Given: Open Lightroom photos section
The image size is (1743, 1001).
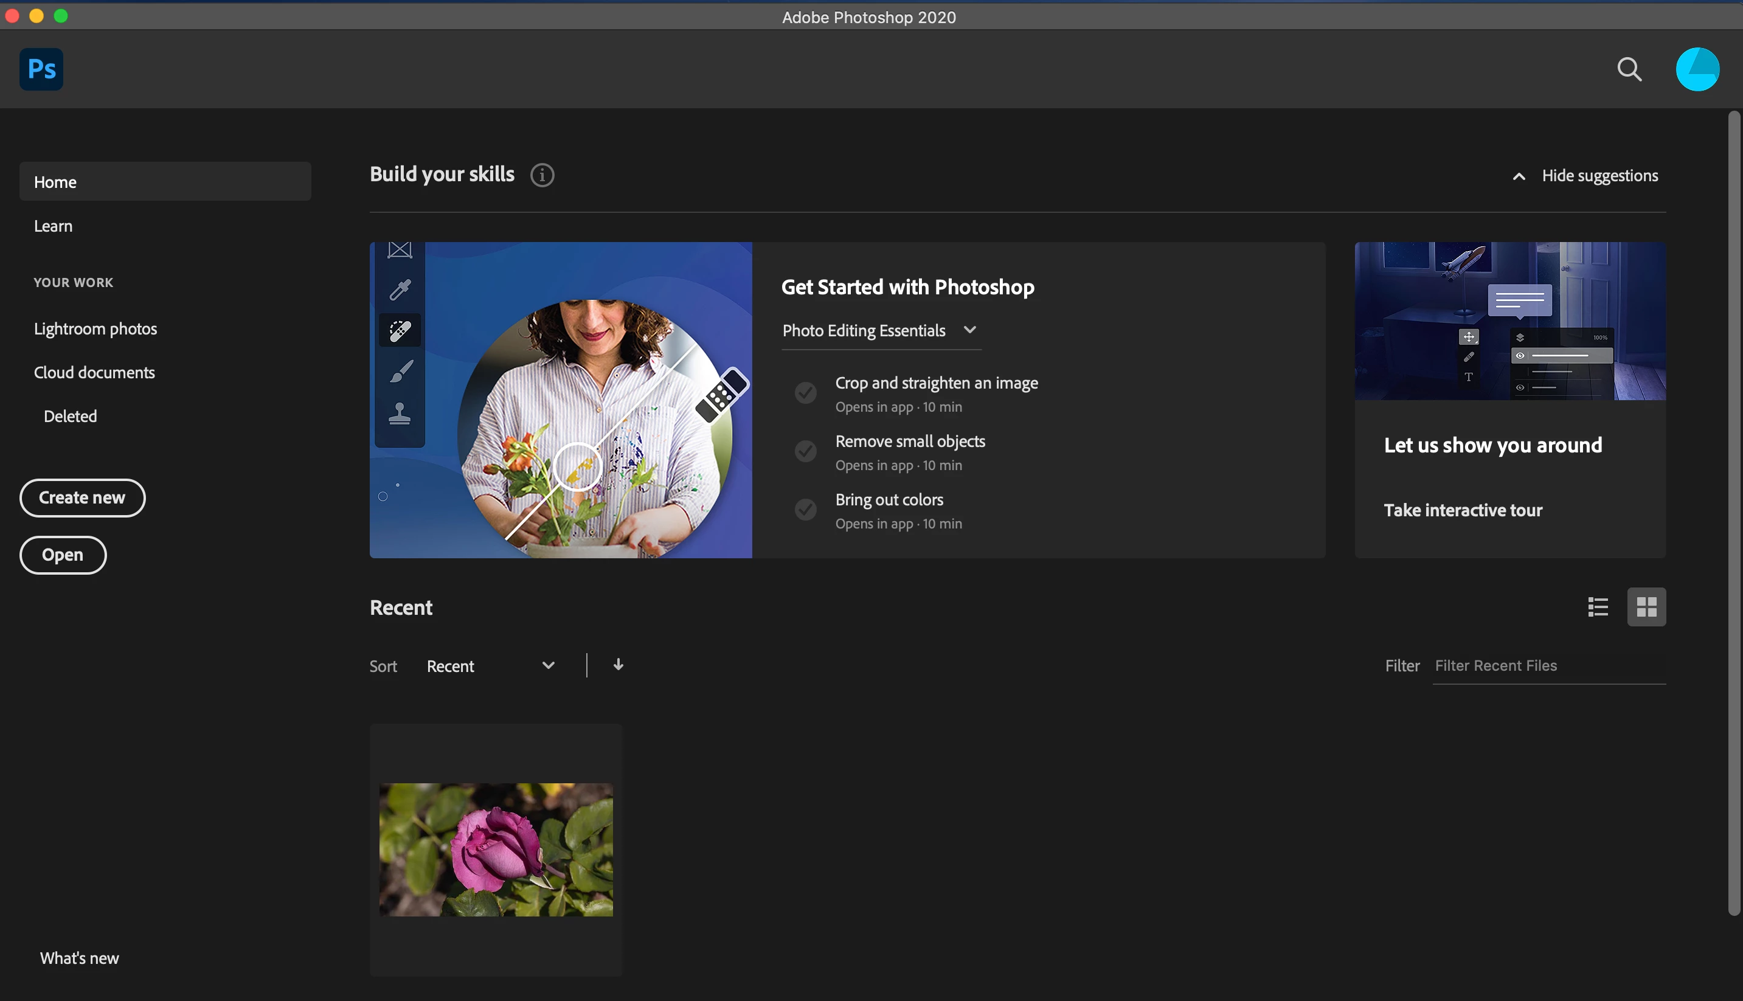Looking at the screenshot, I should coord(95,328).
